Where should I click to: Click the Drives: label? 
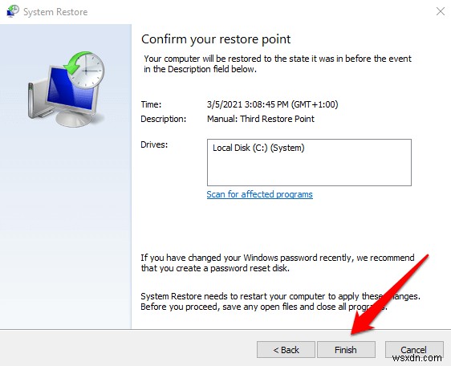pos(154,144)
